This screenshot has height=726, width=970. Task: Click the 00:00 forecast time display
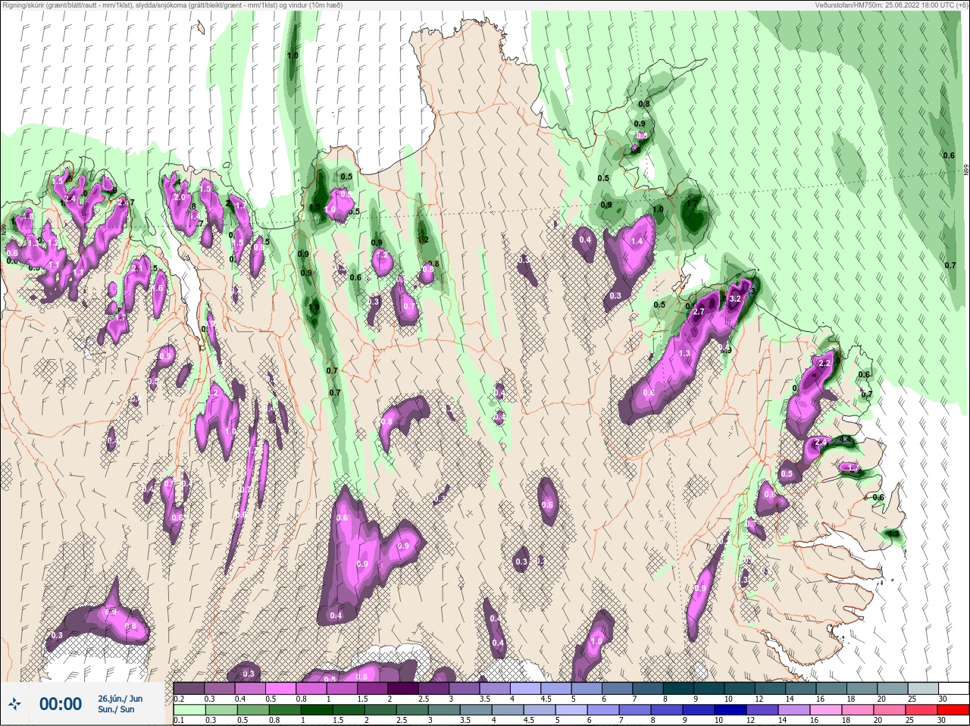click(x=61, y=704)
